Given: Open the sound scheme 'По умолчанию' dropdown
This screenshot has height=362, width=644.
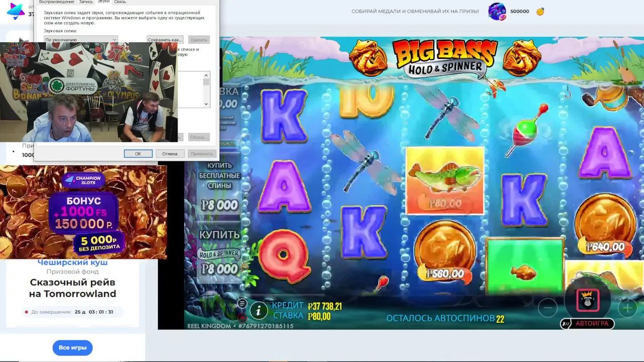Looking at the screenshot, I should tap(80, 40).
